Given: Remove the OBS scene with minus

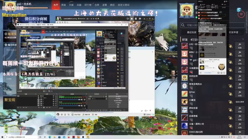Looking at the screenshot, I should click(x=20, y=107).
